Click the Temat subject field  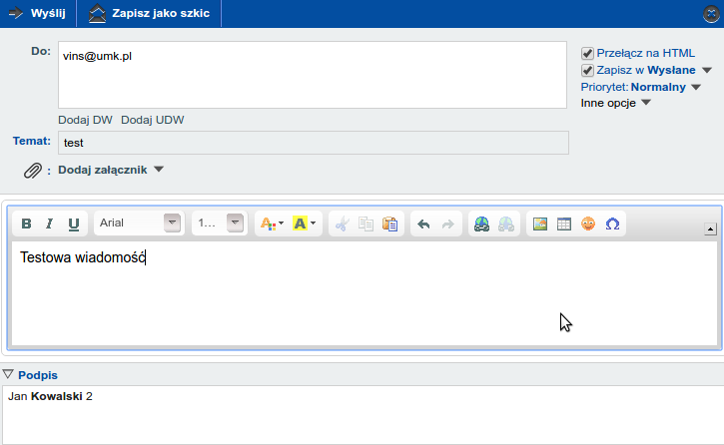(313, 143)
